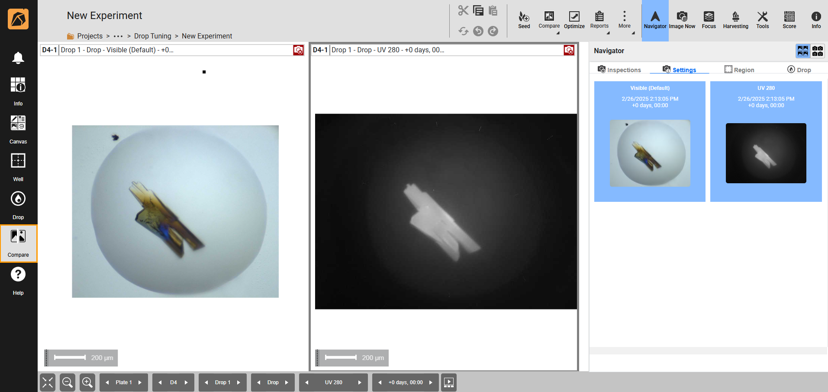The height and width of the screenshot is (392, 828).
Task: Zoom in the image
Action: (87, 382)
